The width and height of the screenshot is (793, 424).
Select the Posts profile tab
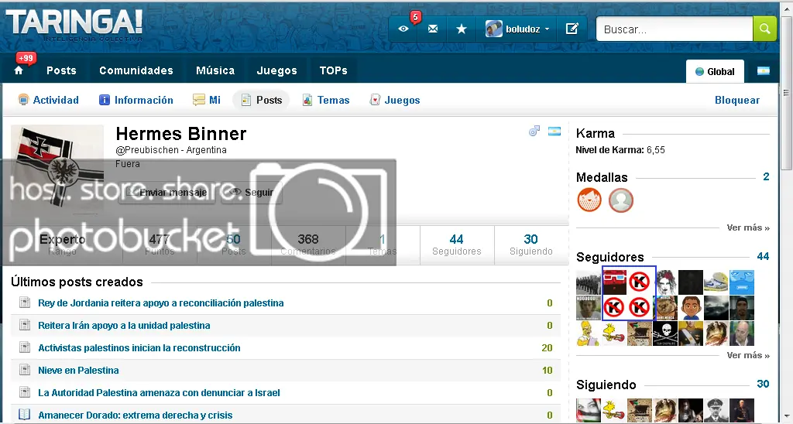pyautogui.click(x=261, y=100)
